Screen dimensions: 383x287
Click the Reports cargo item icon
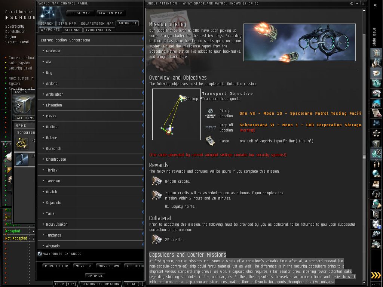click(210, 141)
